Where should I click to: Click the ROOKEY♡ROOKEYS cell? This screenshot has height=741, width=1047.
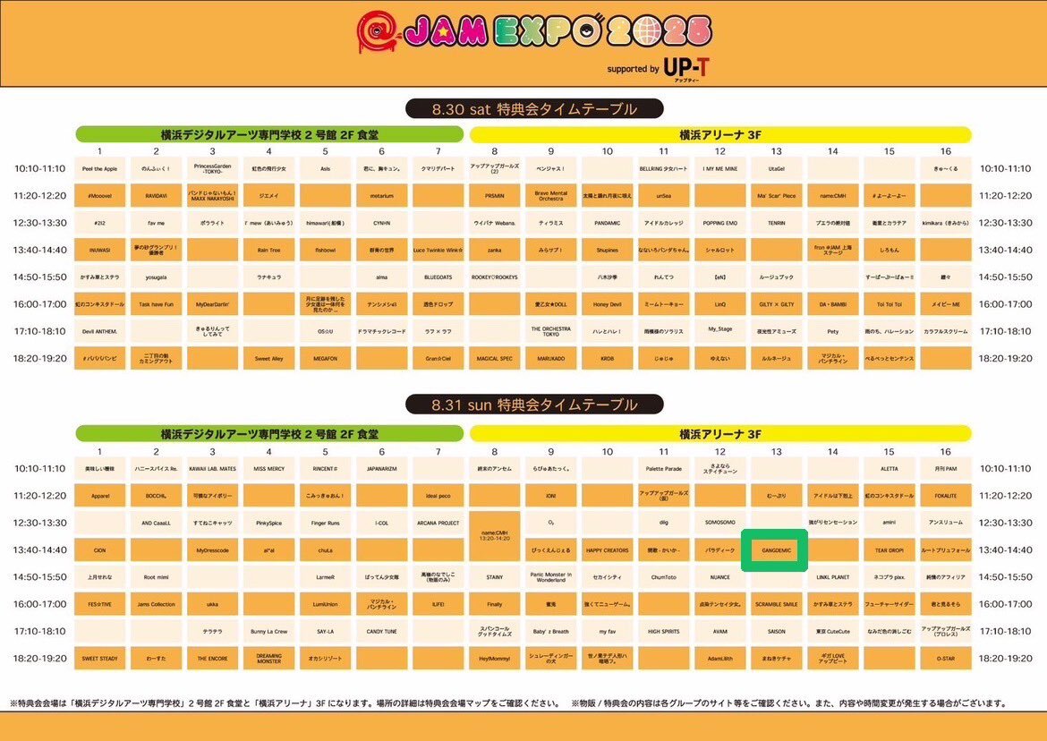(495, 277)
